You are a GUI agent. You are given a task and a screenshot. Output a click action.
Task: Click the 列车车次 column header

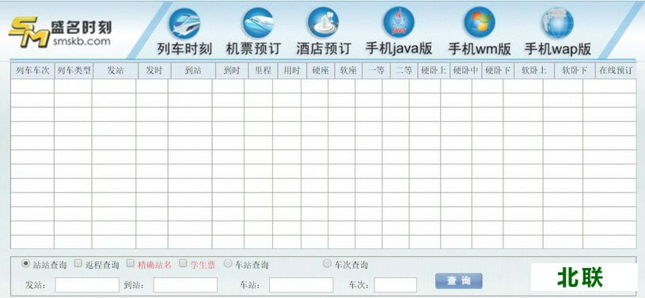tap(32, 70)
